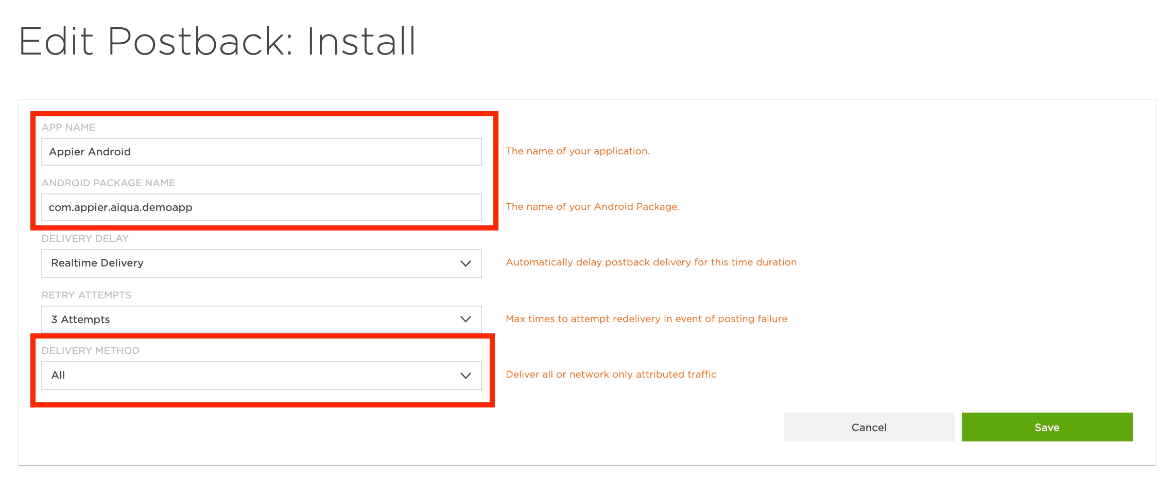
Task: Click the chevron arrow in Retry Attempts
Action: click(x=465, y=319)
